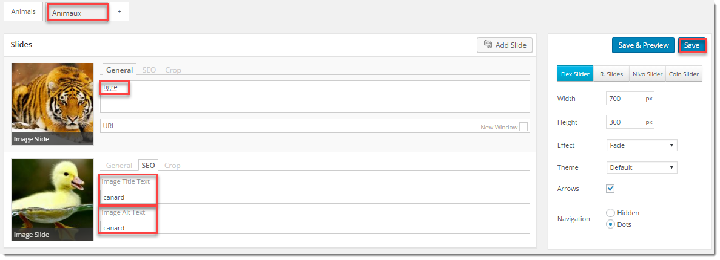Open the Crop tab of tiger slide
Screen dimensions: 720x260
coord(173,70)
